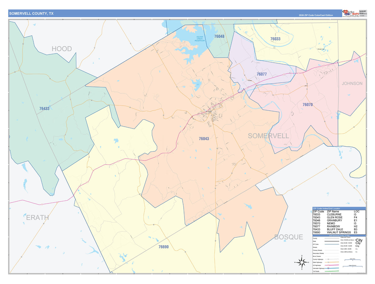
Task: Click the BLUFF DALE row in ZIP index
Action: point(339,230)
